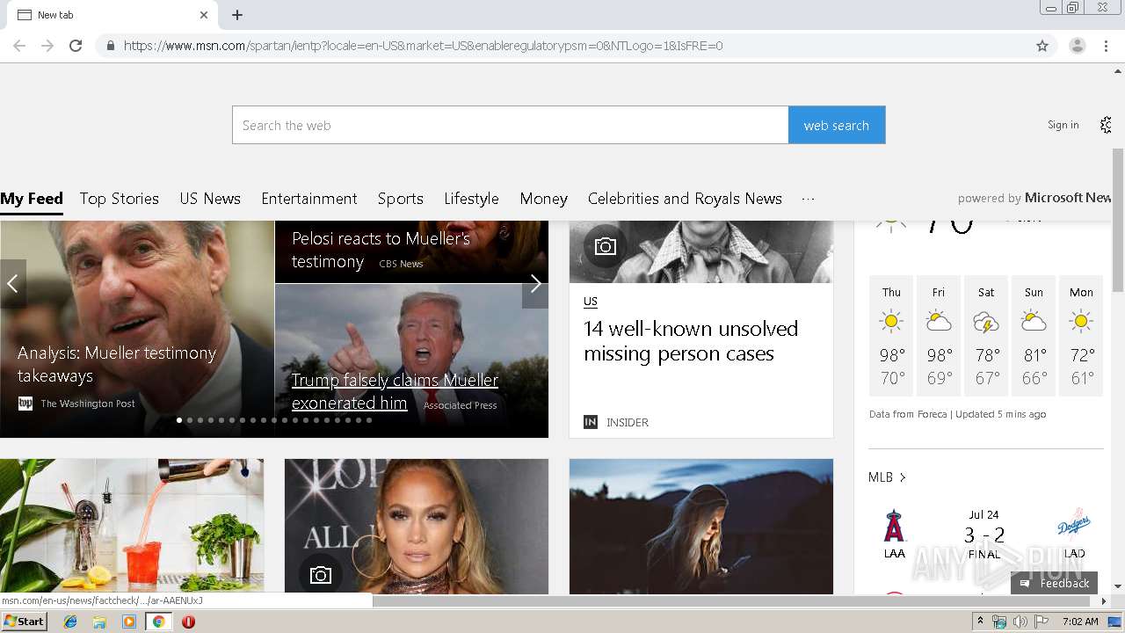Click the Angels LAA team logo
Image resolution: width=1125 pixels, height=633 pixels.
tap(894, 527)
